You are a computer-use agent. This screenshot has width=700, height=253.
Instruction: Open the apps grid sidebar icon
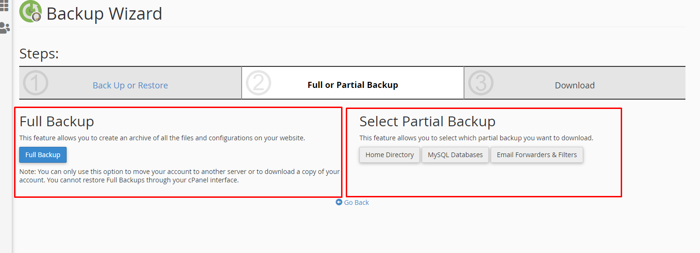pyautogui.click(x=4, y=6)
